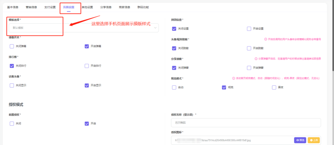Toggle the 关闭设置 group-buy checkbox
Image resolution: width=334 pixels, height=145 pixels.
point(174,29)
